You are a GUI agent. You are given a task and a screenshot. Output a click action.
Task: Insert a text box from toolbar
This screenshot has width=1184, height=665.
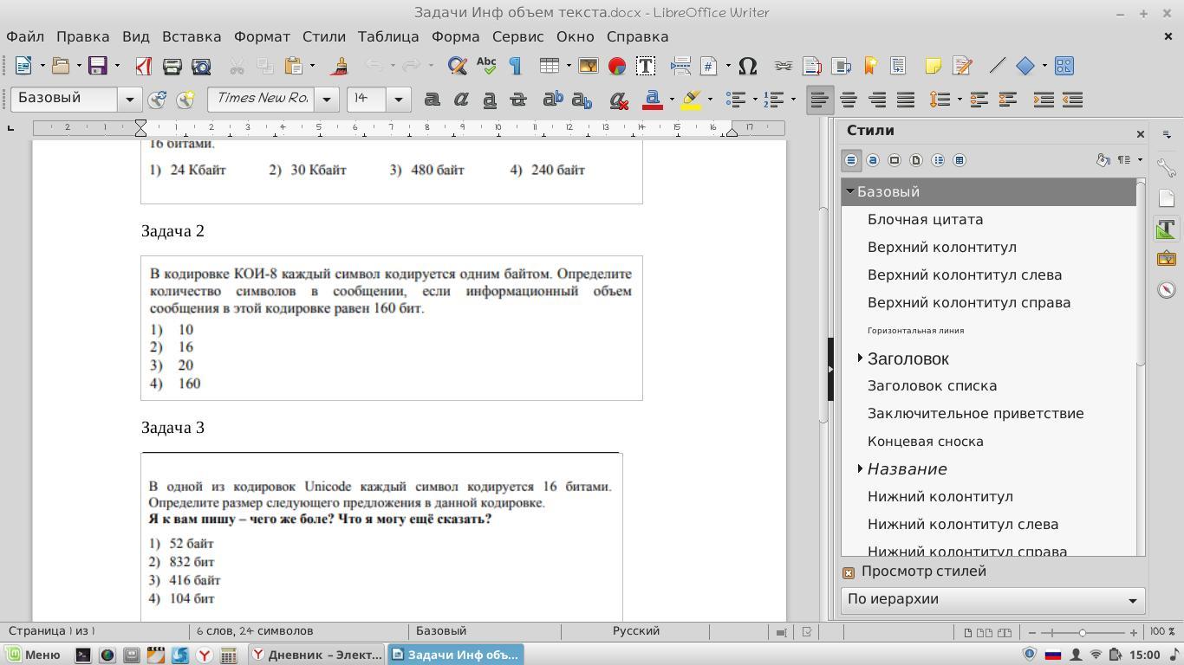pyautogui.click(x=645, y=66)
